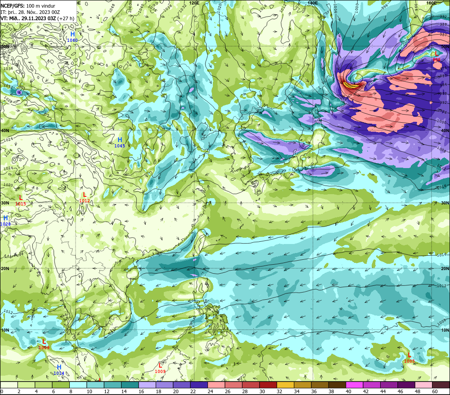
Task: Click the H 1060 high pressure marker
Action: (x=72, y=37)
